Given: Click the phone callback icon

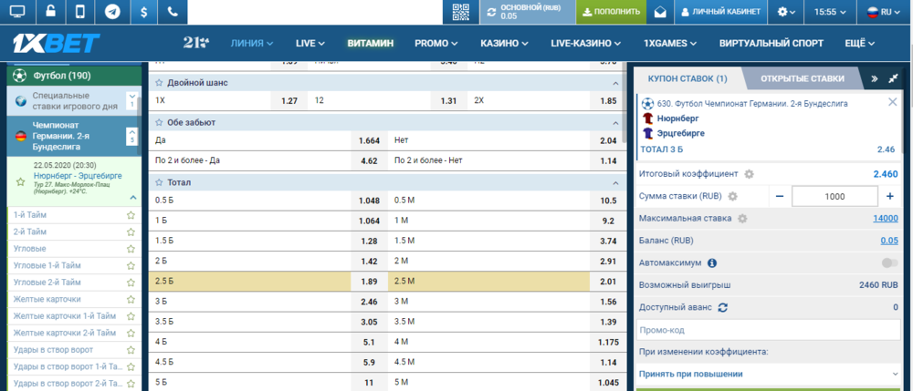Looking at the screenshot, I should [173, 12].
